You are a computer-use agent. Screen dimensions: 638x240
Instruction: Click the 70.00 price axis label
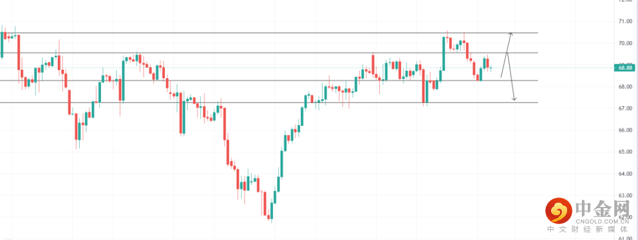626,43
